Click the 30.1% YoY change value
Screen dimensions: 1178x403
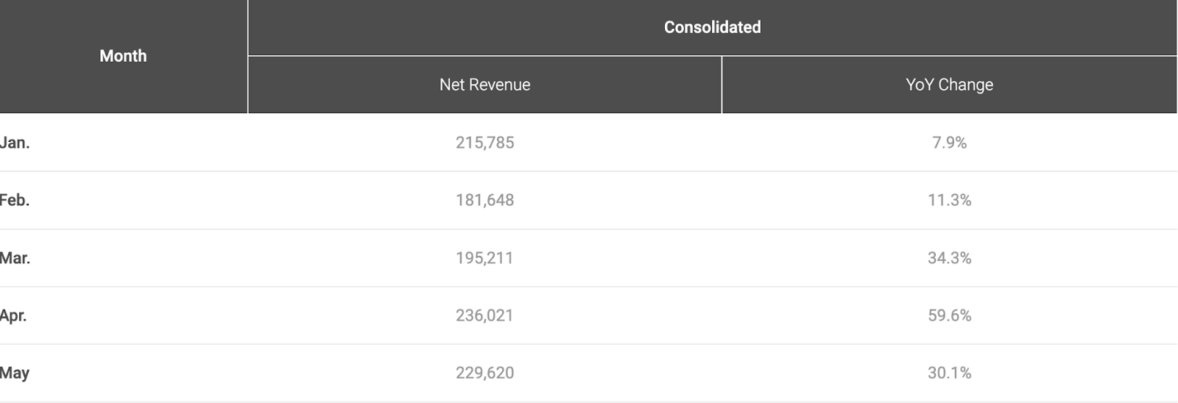pos(949,373)
